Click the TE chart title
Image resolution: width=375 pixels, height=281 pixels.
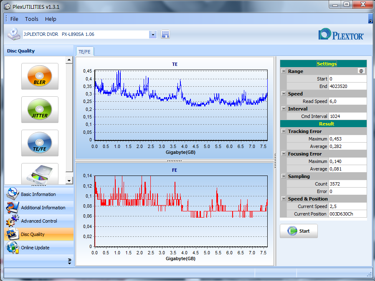pos(175,64)
